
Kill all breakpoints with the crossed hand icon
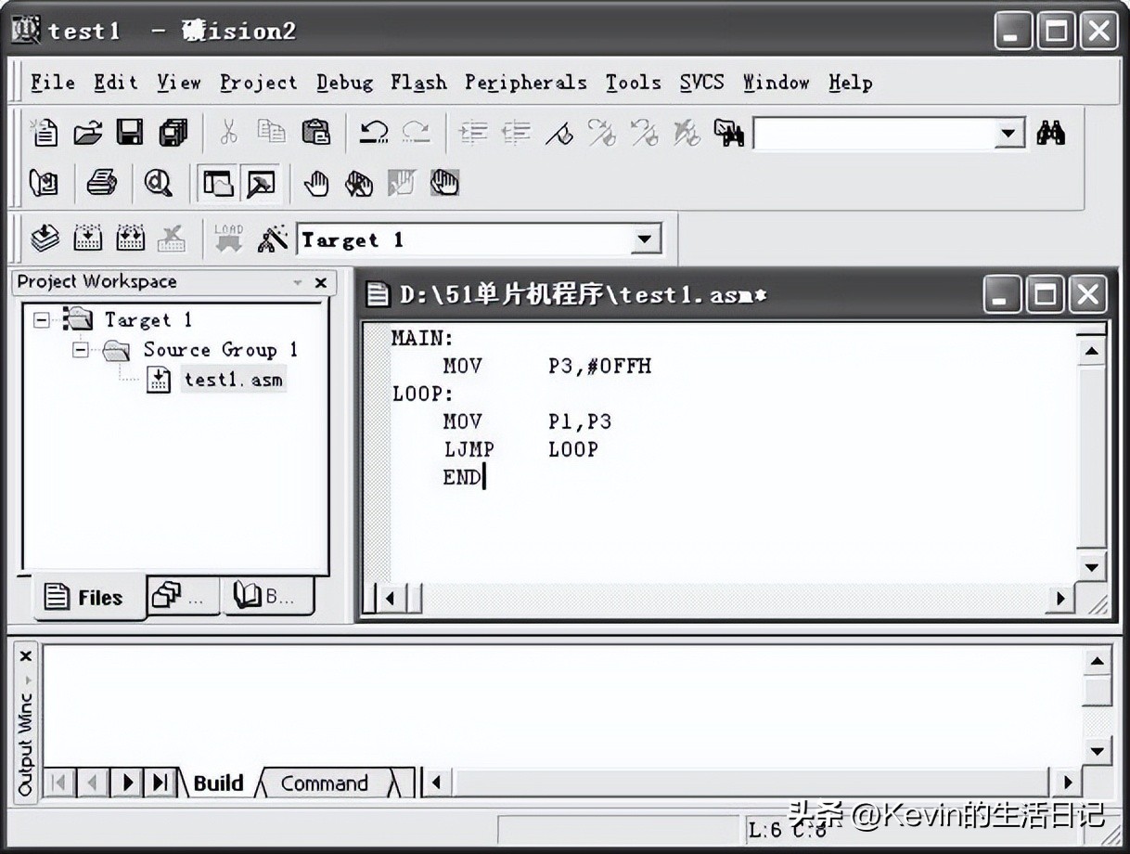359,184
